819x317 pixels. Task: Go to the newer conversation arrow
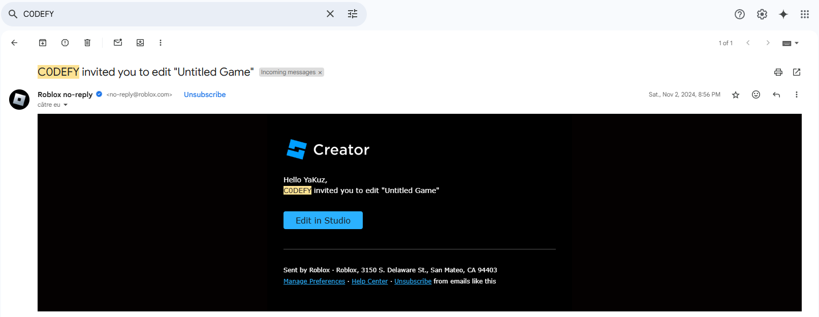[x=748, y=43]
